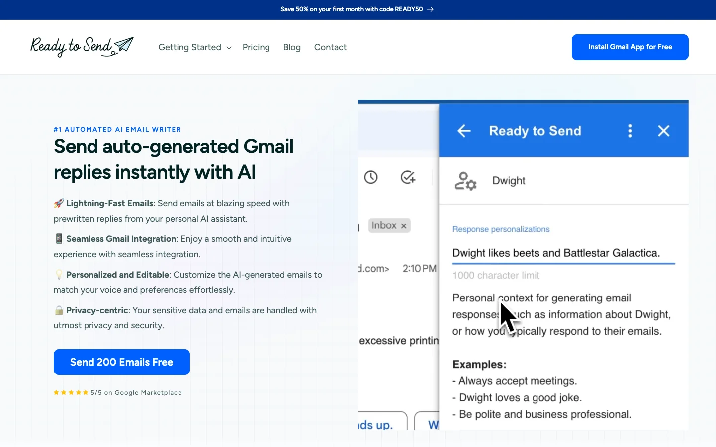The height and width of the screenshot is (447, 716).
Task: Click the 2:10 PM email timestamp
Action: coord(420,268)
